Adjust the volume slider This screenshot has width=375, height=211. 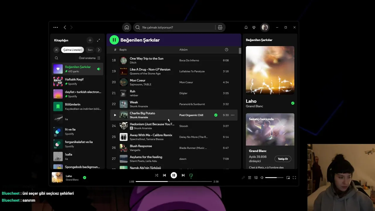click(x=274, y=178)
